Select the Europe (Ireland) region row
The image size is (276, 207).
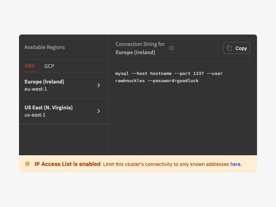point(64,85)
